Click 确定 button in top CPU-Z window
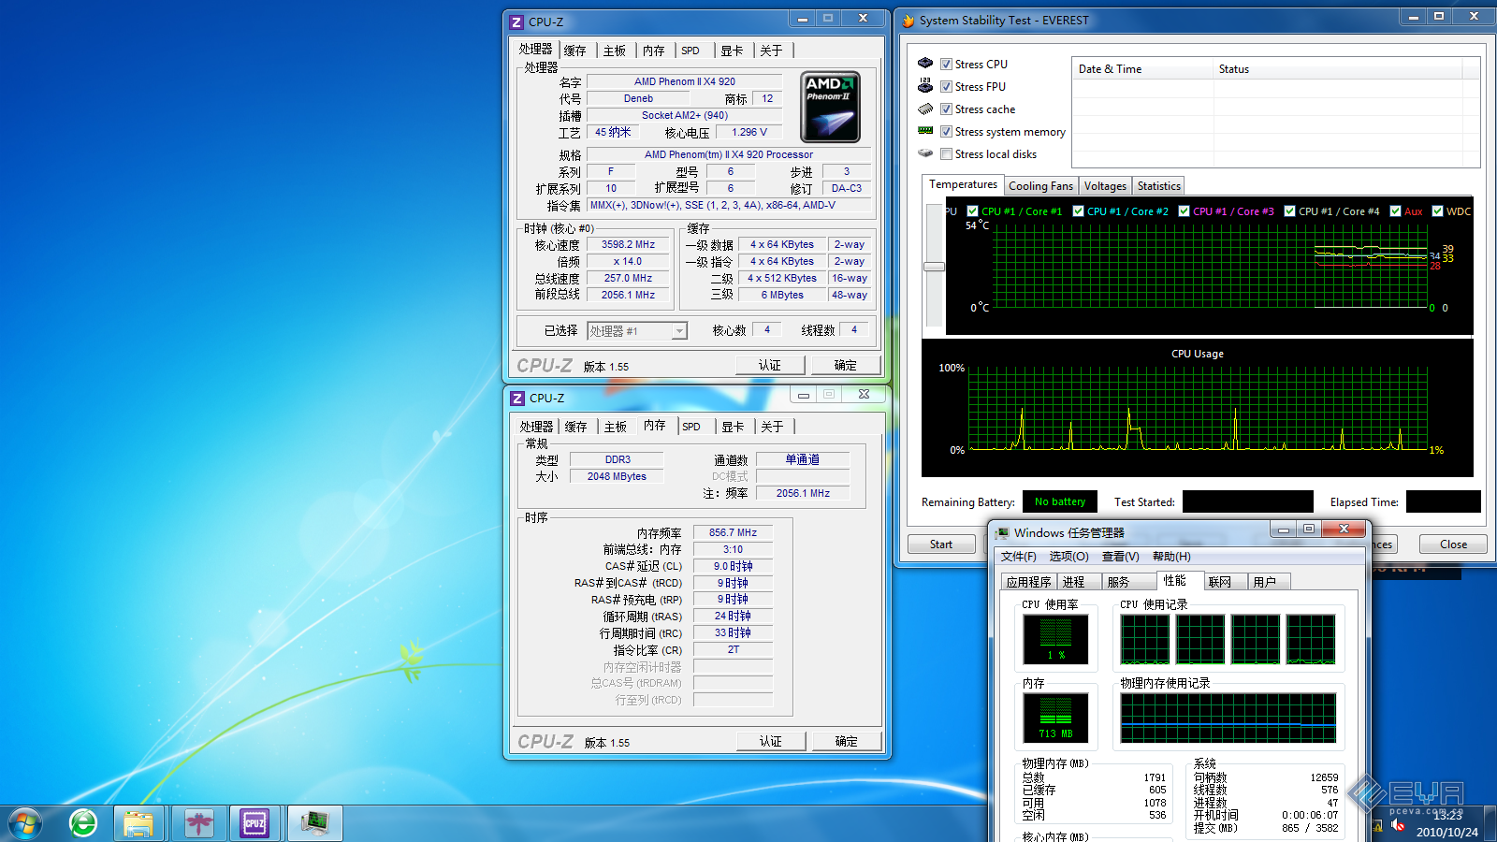 [846, 365]
